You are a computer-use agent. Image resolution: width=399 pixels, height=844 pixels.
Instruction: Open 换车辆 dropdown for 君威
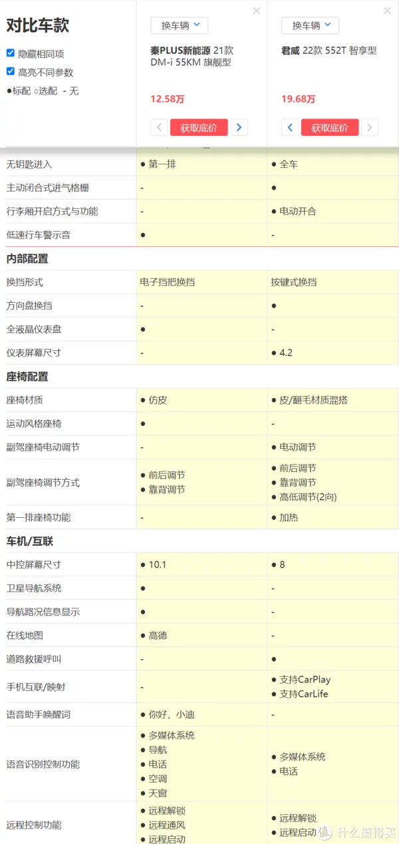tap(311, 25)
